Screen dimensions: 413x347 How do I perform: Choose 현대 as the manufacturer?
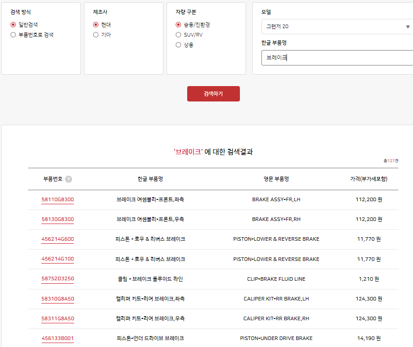(96, 24)
